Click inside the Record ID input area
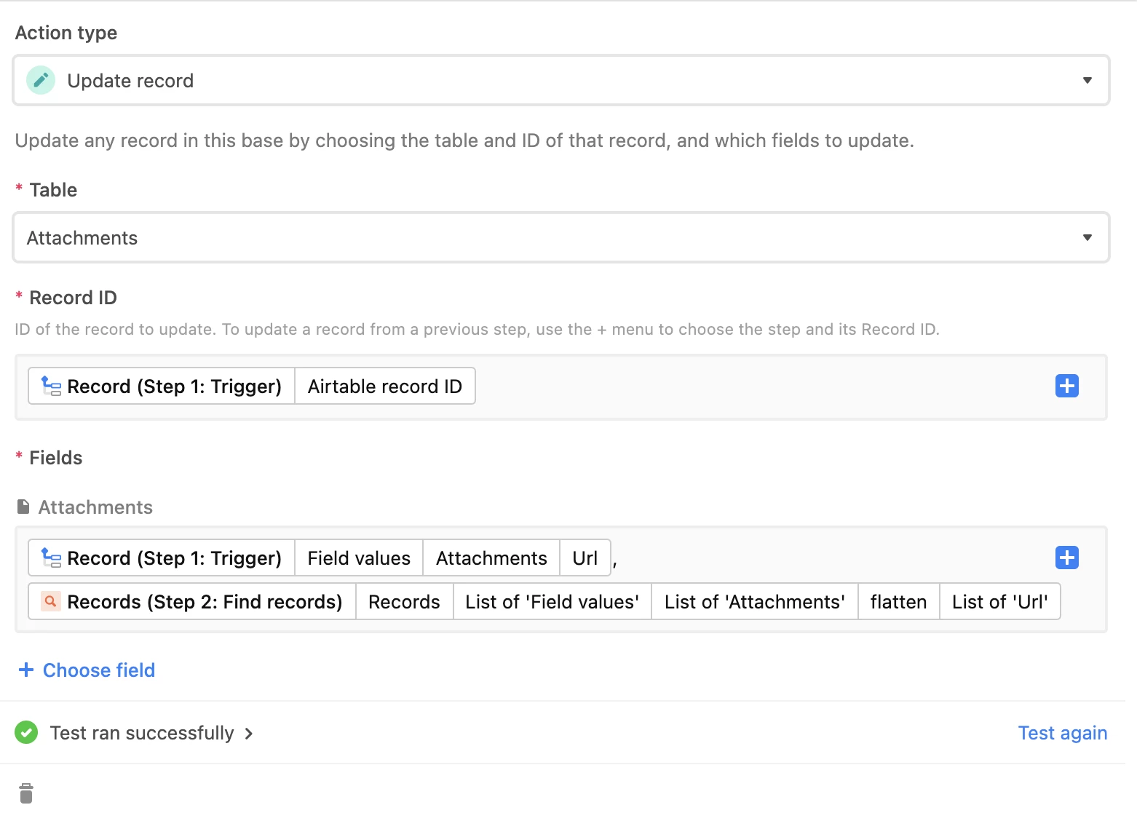The height and width of the screenshot is (821, 1137). coord(764,386)
